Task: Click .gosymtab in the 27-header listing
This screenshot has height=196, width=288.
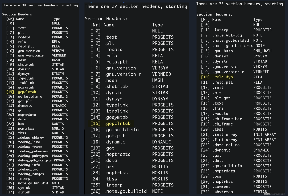Action: (x=116, y=118)
